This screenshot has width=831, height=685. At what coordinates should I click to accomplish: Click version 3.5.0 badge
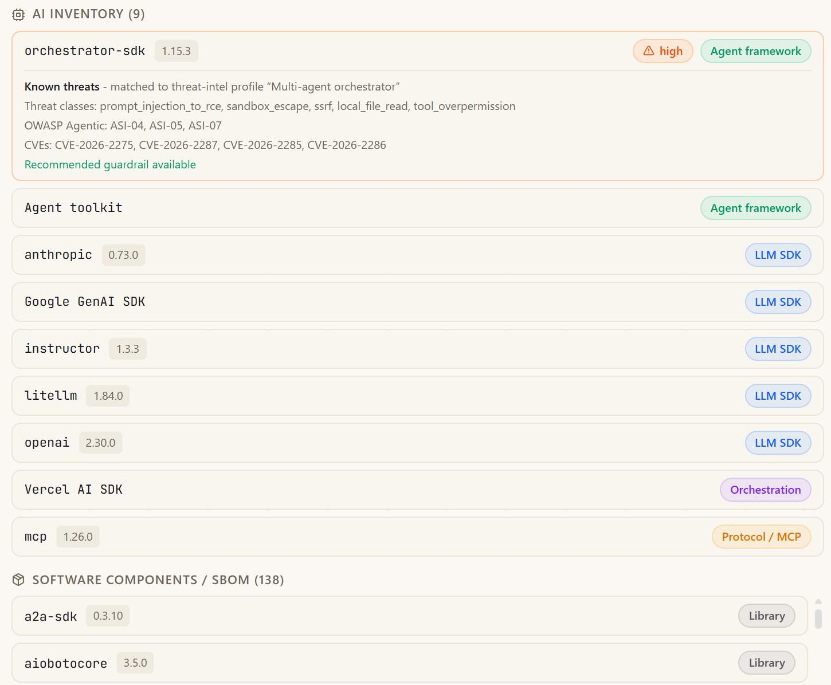[x=135, y=663]
